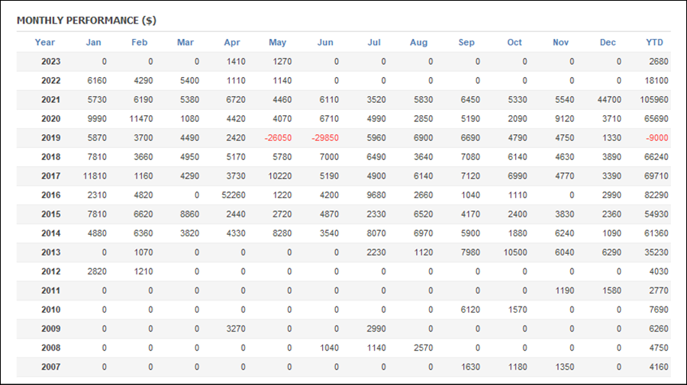Click the Year column header
This screenshot has width=687, height=385.
click(x=45, y=43)
